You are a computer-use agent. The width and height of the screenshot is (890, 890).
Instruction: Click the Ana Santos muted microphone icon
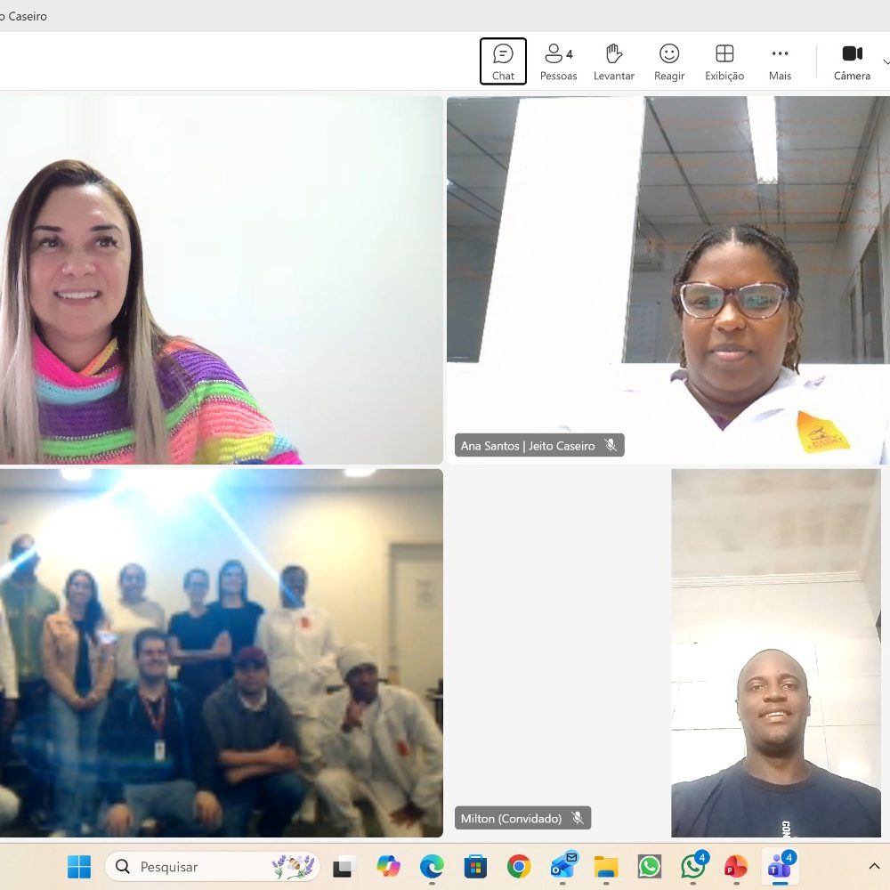[611, 445]
